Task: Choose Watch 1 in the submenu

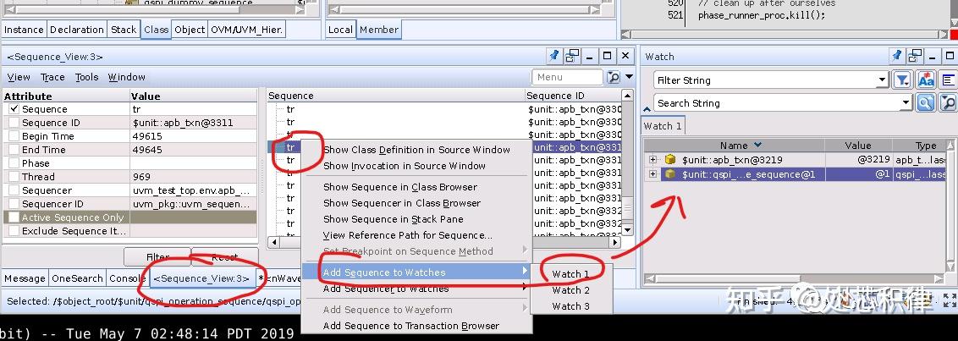Action: click(570, 274)
